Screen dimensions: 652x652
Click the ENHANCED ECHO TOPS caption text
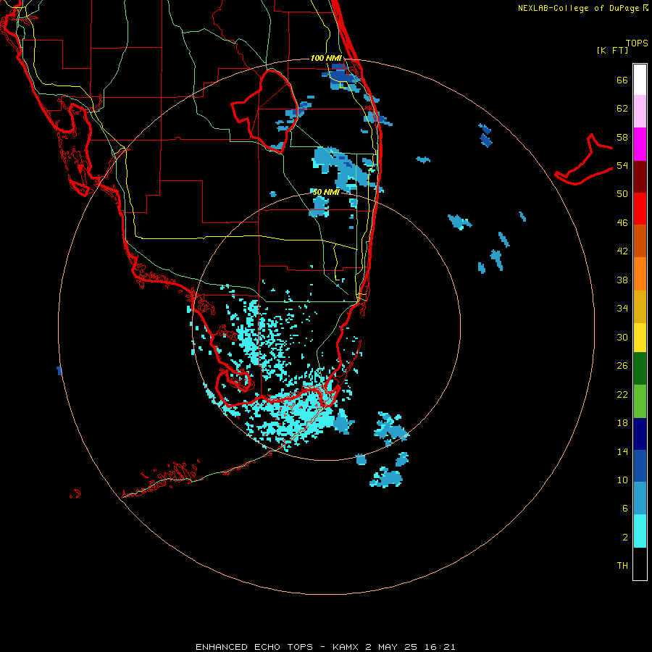coord(254,647)
